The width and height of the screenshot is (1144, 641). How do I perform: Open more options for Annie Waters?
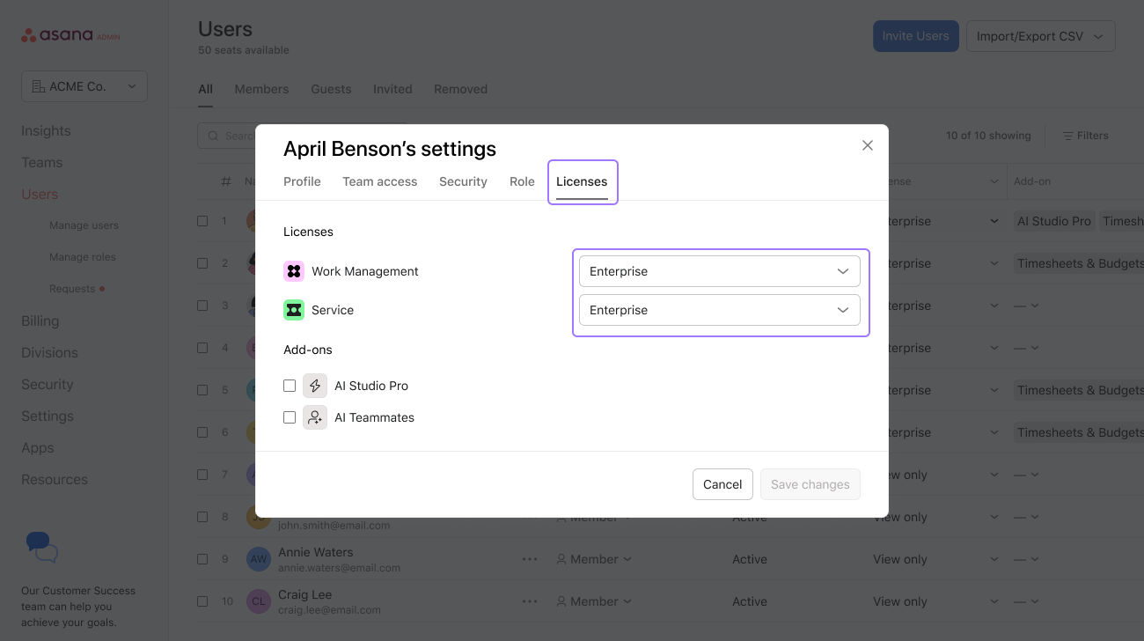coord(529,559)
